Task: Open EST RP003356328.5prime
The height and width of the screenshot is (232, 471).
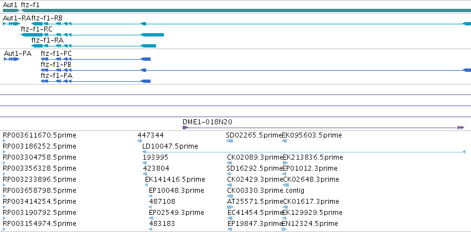Action: point(39,168)
